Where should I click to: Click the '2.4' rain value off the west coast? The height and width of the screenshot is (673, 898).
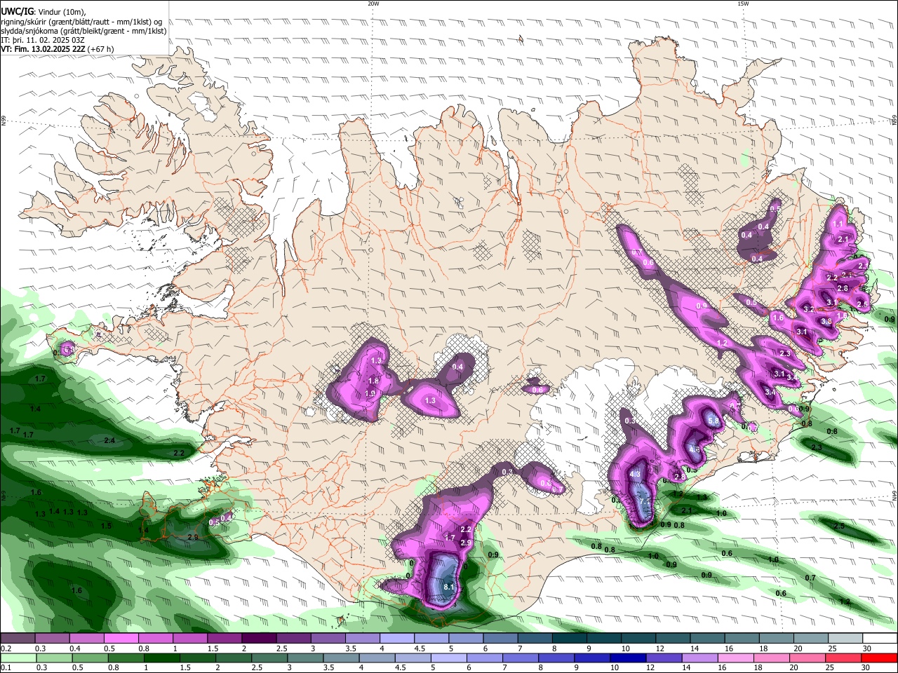pos(109,441)
